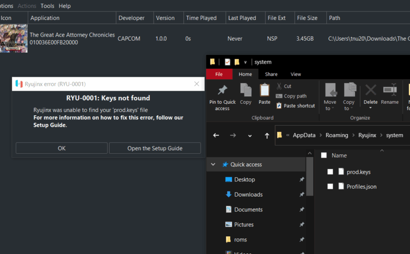Click the Rename icon in Organize group
Image resolution: width=410 pixels, height=254 pixels.
click(390, 90)
